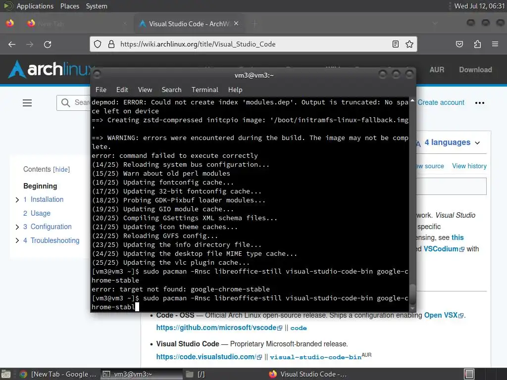The image size is (507, 380).
Task: Open the terminal View menu
Action: [145, 90]
